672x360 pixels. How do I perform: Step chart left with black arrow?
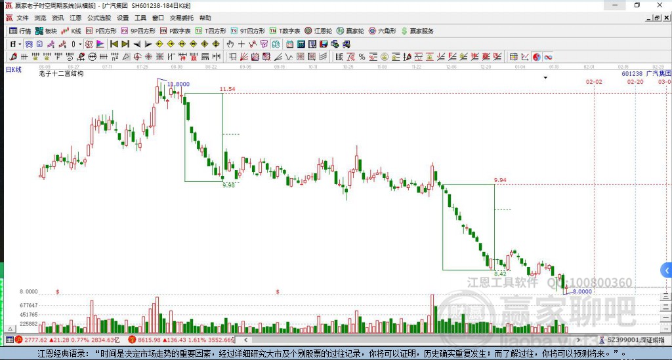[136, 44]
